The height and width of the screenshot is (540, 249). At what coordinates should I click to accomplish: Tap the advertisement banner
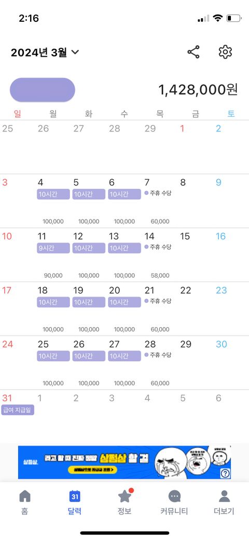[x=125, y=462]
